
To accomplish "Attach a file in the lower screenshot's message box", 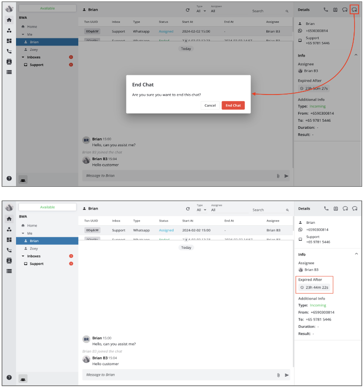I will pos(278,375).
